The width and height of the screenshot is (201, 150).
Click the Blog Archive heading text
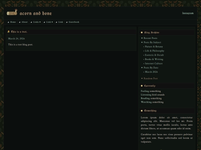151,33
